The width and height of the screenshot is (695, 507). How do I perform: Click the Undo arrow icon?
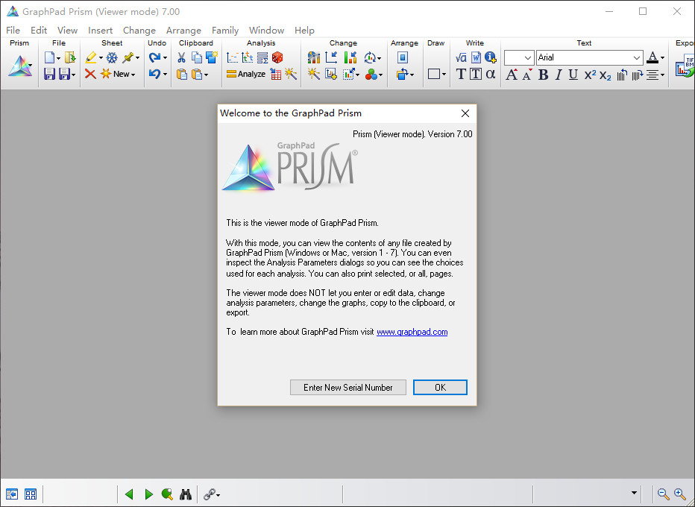153,73
